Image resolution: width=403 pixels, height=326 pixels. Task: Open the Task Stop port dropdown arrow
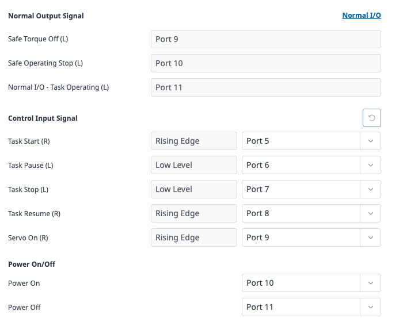(x=370, y=189)
